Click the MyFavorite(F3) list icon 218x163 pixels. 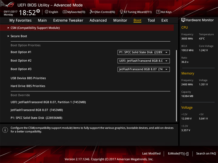click(x=64, y=12)
